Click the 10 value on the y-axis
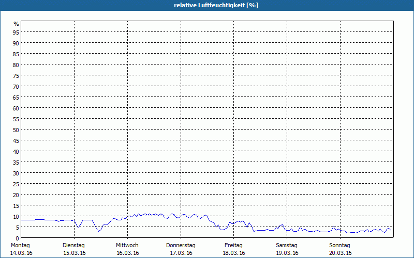 click(x=16, y=217)
